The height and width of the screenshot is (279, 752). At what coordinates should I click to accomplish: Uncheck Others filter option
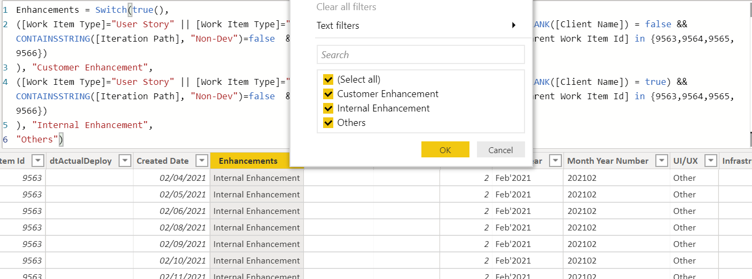328,123
